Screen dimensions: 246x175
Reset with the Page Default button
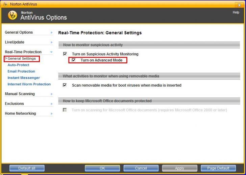[218, 168]
